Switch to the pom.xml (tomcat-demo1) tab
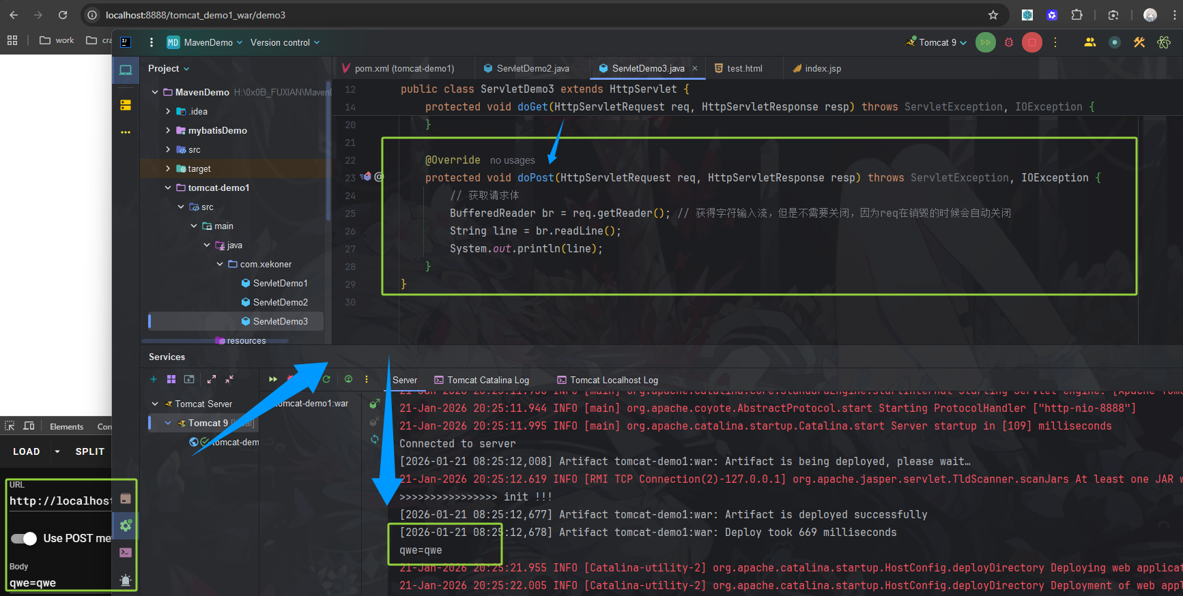The image size is (1183, 596). [398, 68]
